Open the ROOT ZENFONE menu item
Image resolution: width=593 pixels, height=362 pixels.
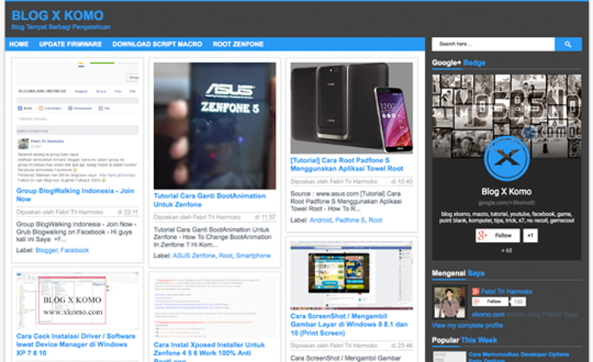(x=238, y=44)
